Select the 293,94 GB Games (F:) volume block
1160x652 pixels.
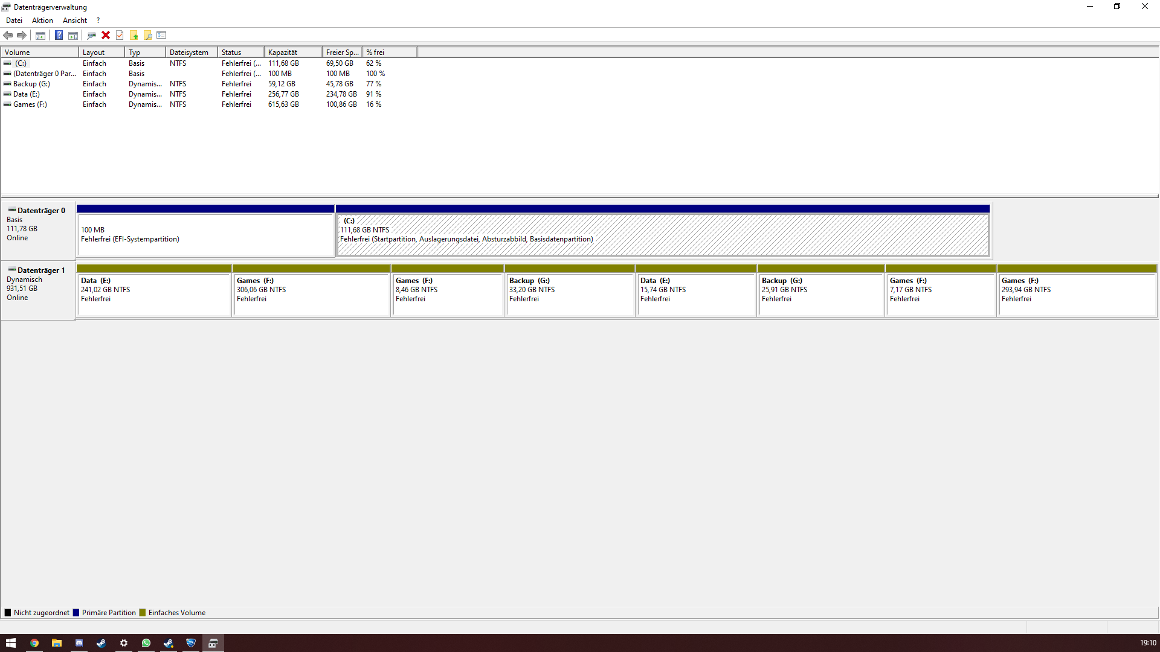point(1077,294)
